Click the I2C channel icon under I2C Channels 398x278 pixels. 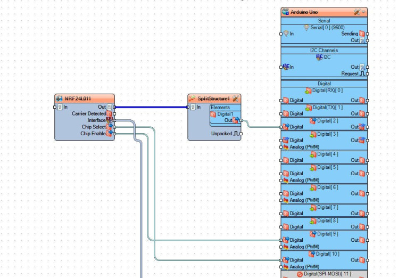point(319,56)
